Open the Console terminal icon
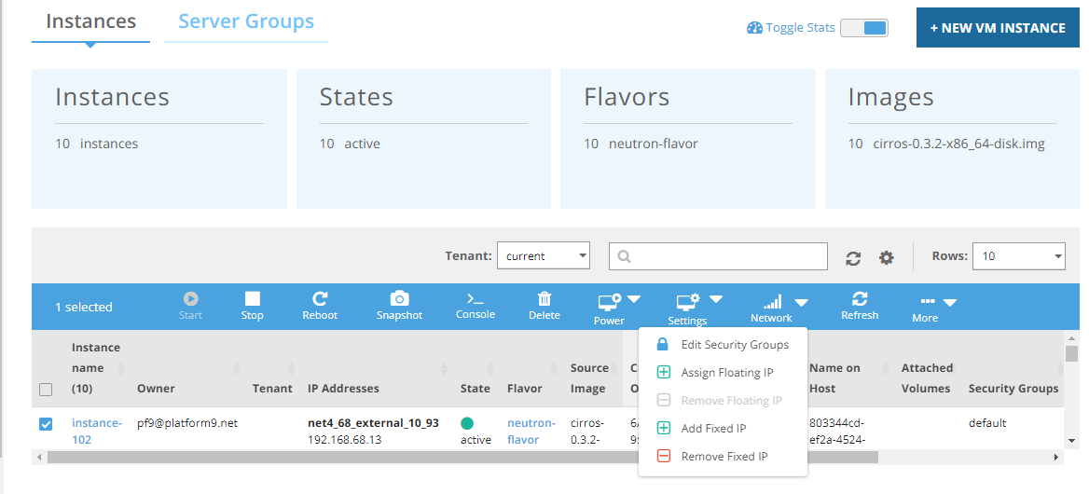The width and height of the screenshot is (1089, 494). (x=475, y=299)
